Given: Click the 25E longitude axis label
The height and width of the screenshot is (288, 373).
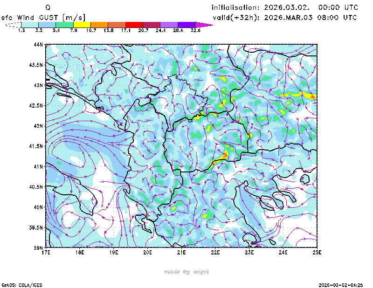Looking at the screenshot, I should pos(317,253).
